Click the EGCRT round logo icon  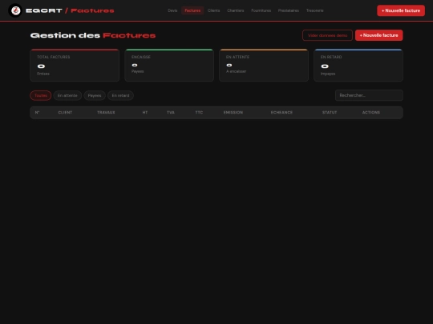(x=15, y=10)
